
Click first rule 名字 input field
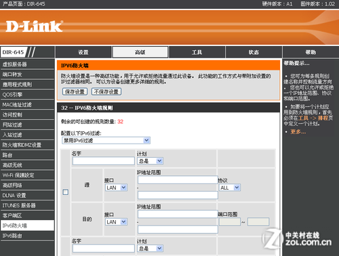pyautogui.click(x=104, y=161)
